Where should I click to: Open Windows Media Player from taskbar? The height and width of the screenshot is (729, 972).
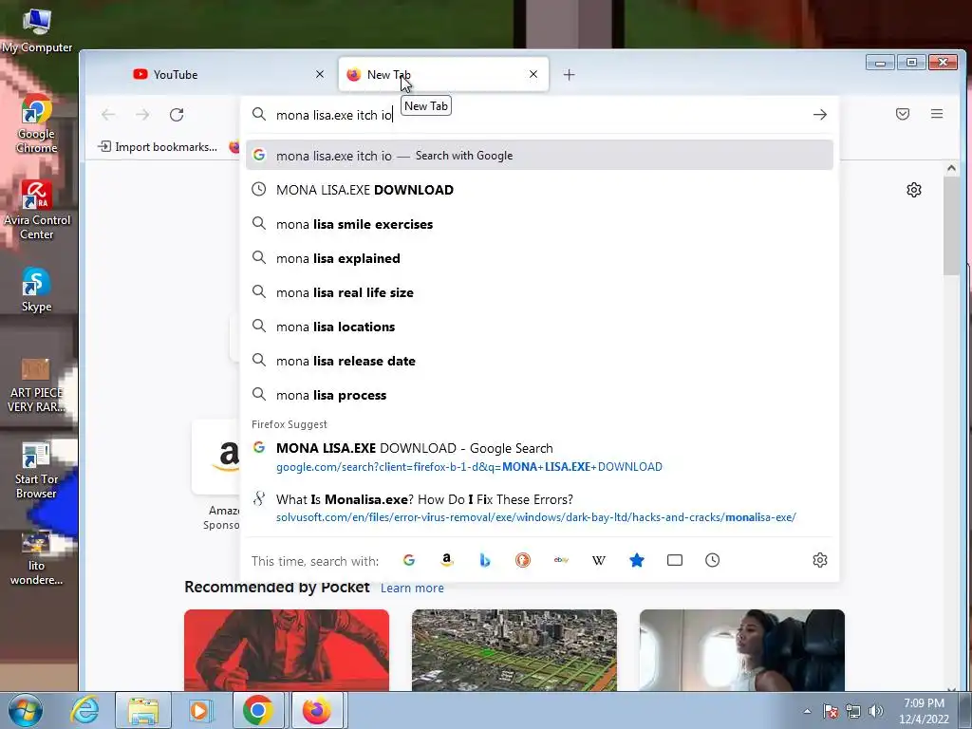[x=199, y=710]
